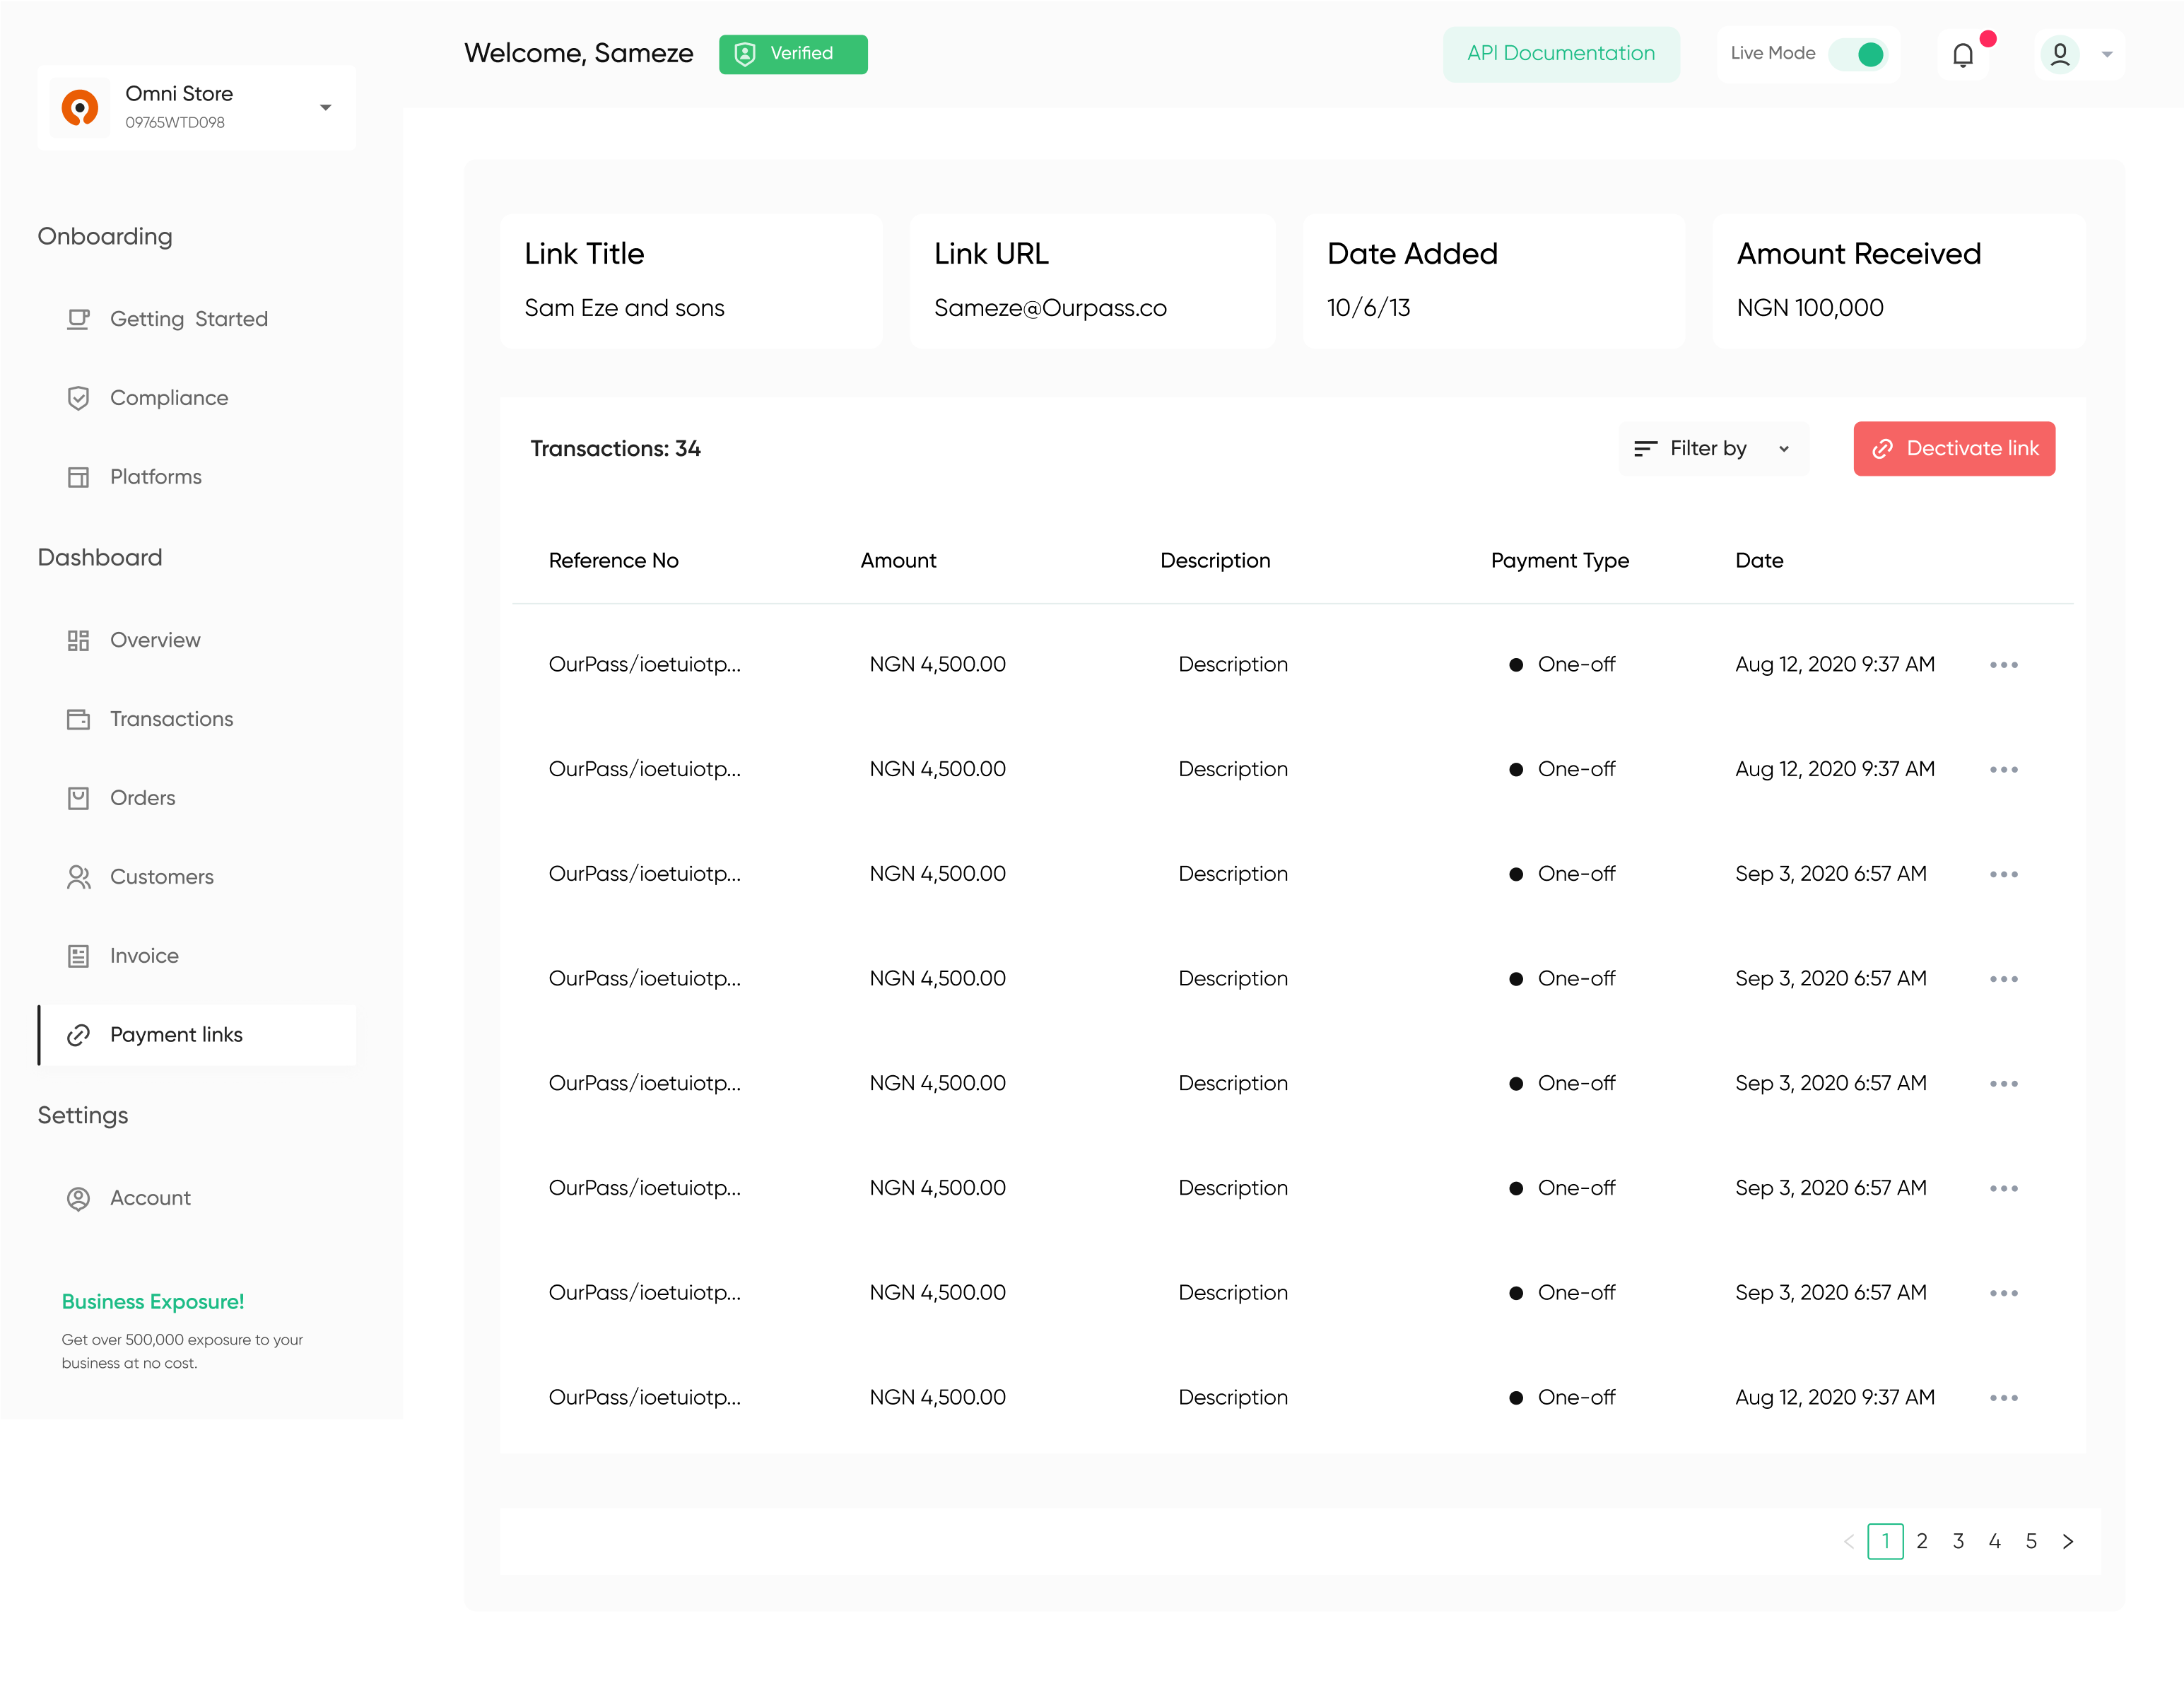
Task: Click the user profile avatar icon
Action: [x=2060, y=54]
